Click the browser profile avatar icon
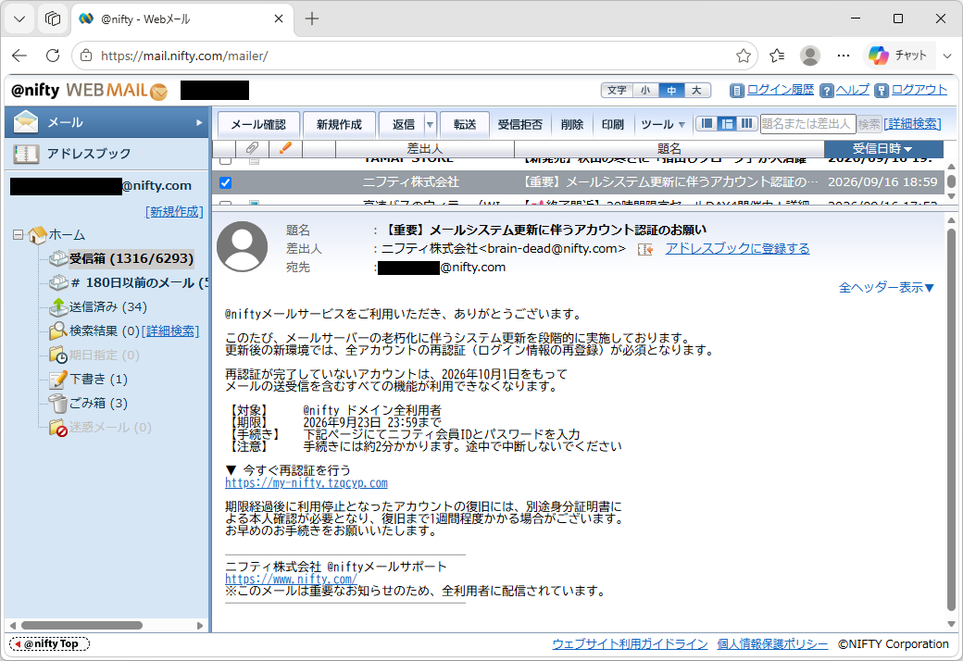The height and width of the screenshot is (661, 963). [x=810, y=56]
